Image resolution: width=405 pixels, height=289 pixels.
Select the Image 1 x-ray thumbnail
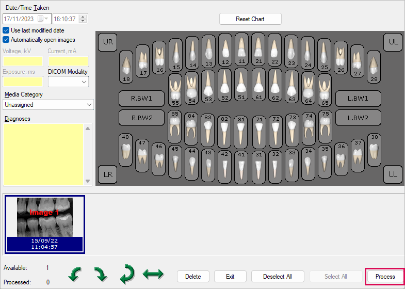(x=45, y=224)
